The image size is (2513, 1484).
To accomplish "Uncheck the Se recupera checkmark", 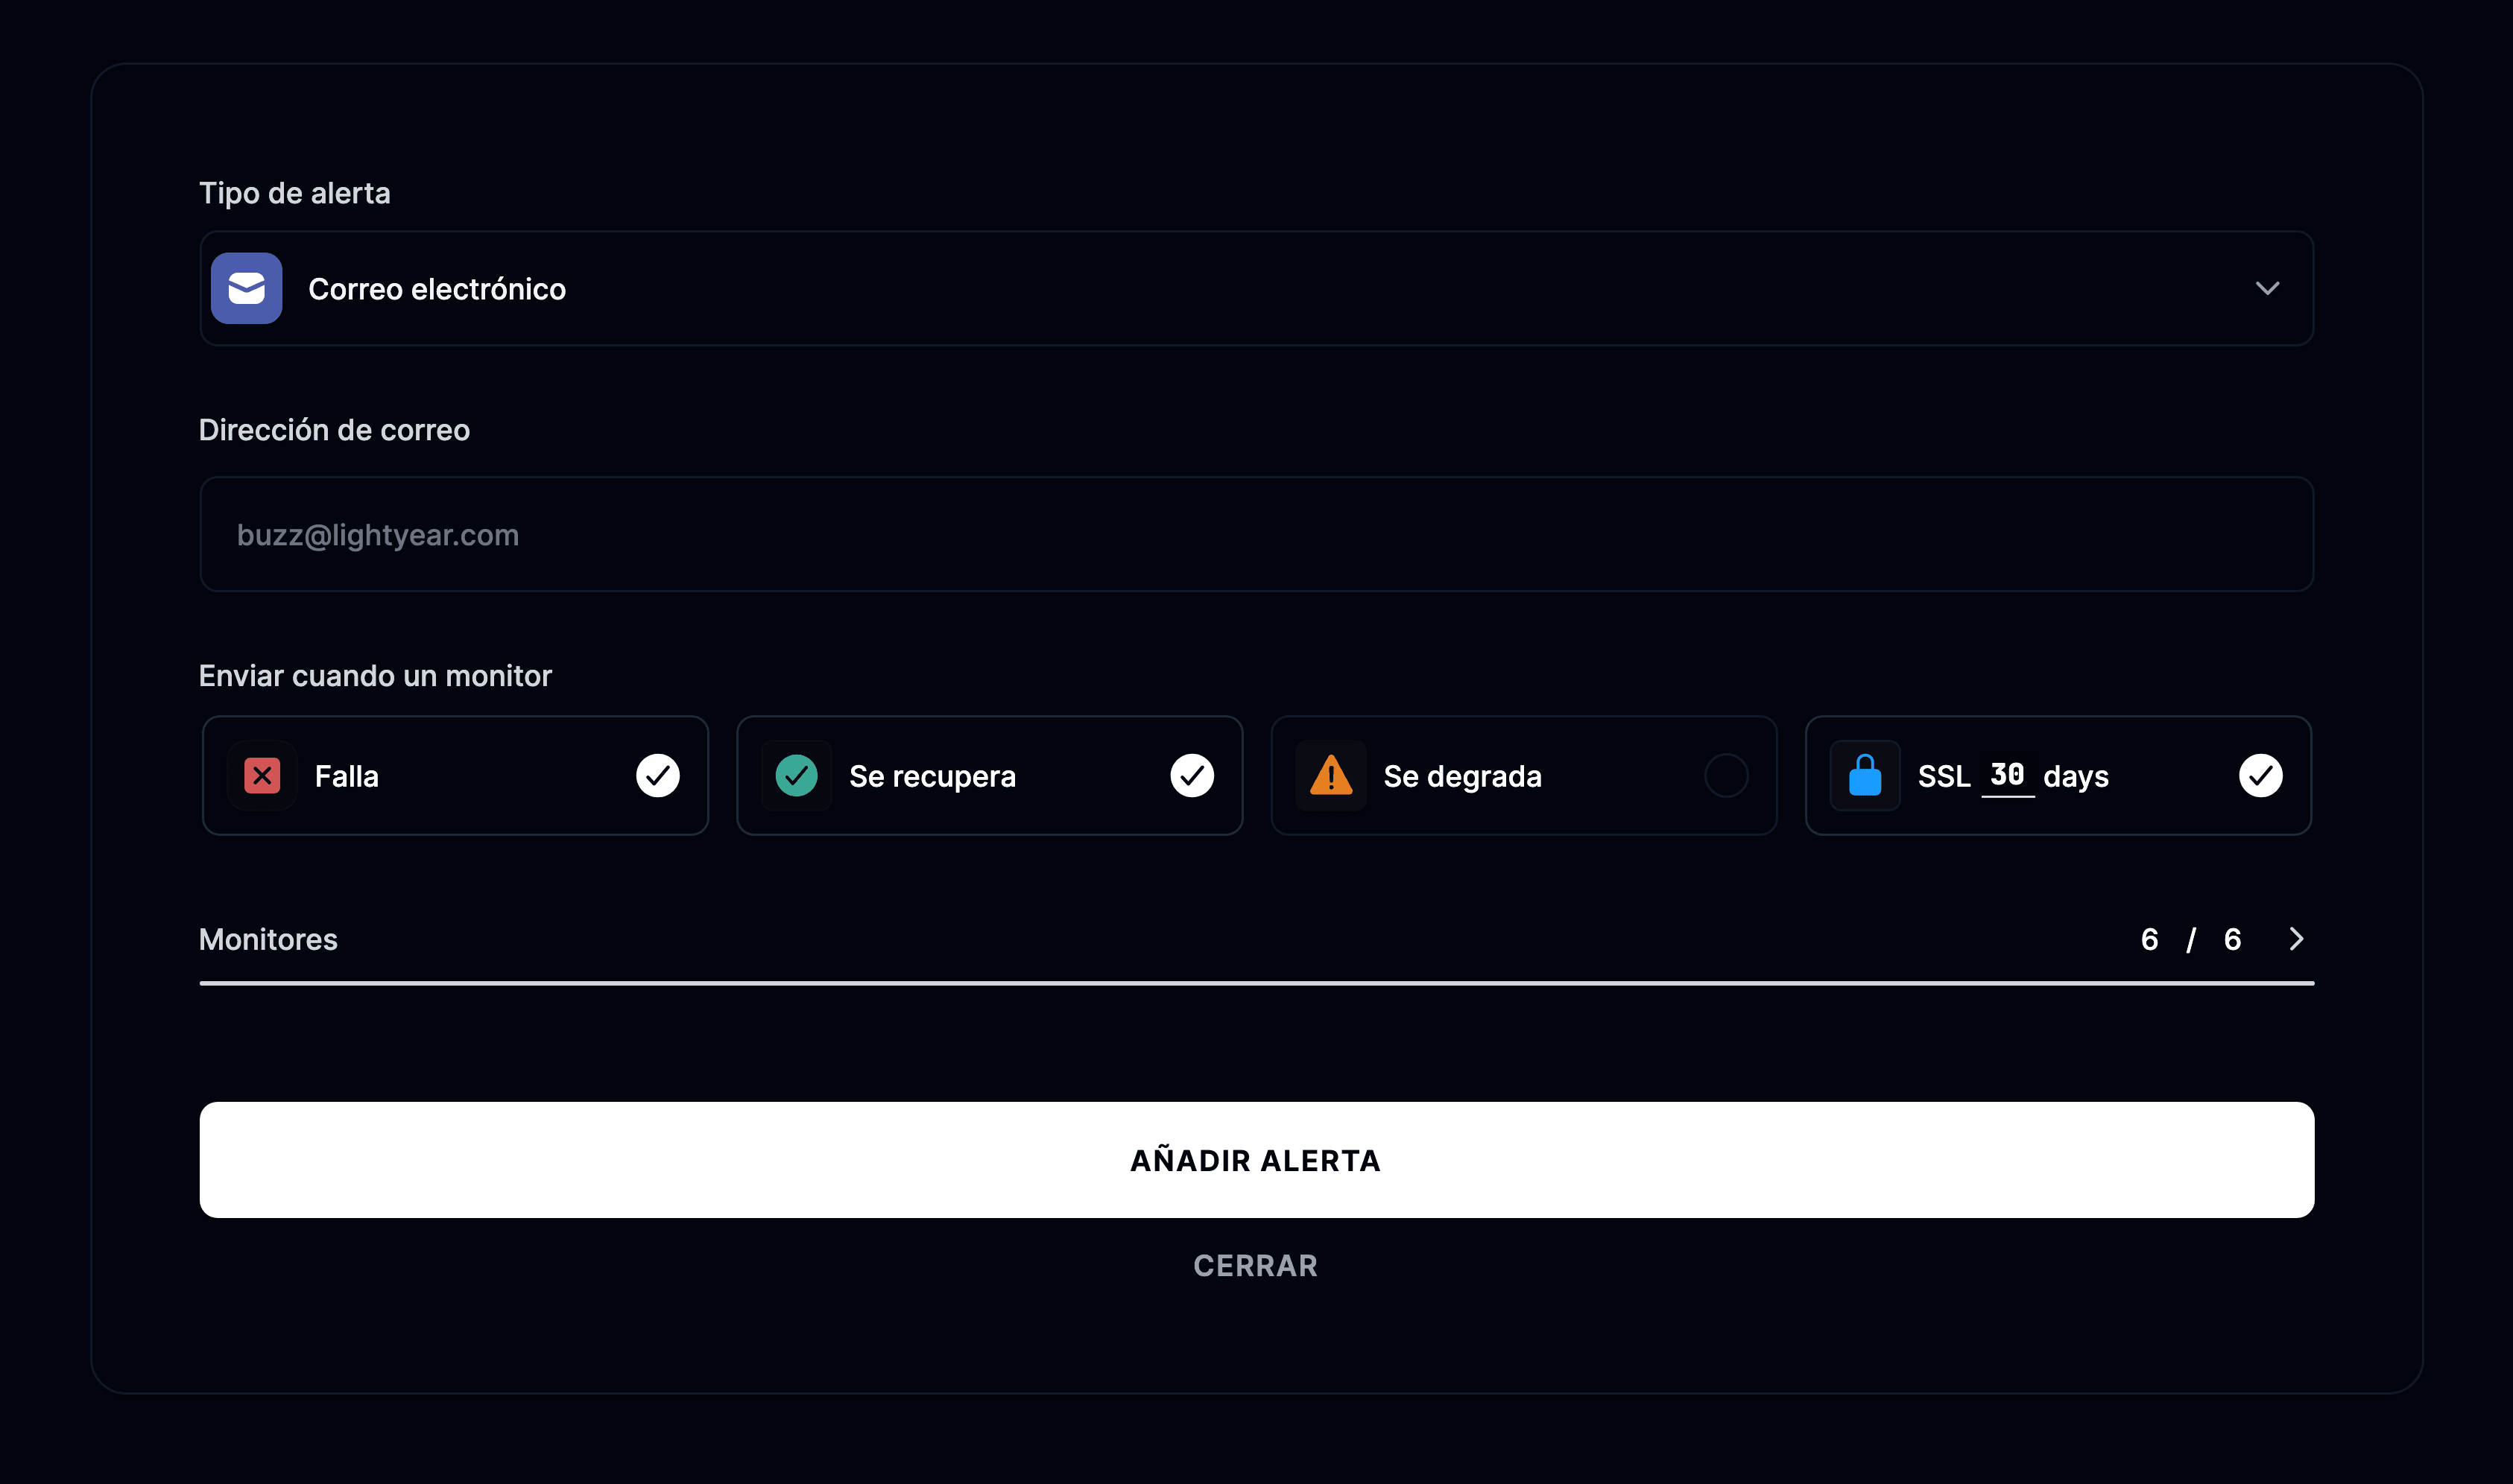I will (1192, 776).
